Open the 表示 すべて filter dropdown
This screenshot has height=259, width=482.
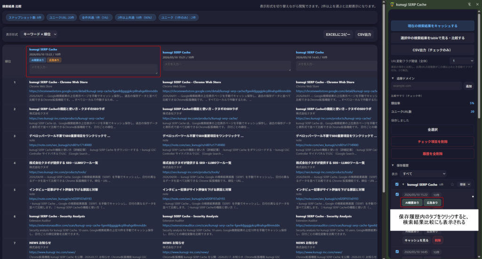point(423,174)
